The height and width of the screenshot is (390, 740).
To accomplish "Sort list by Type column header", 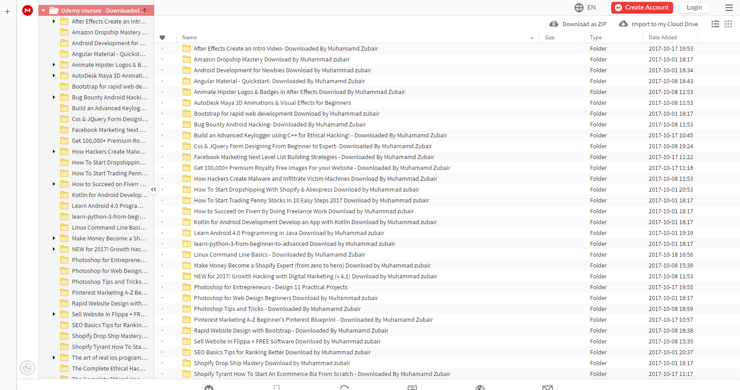I will [613, 38].
